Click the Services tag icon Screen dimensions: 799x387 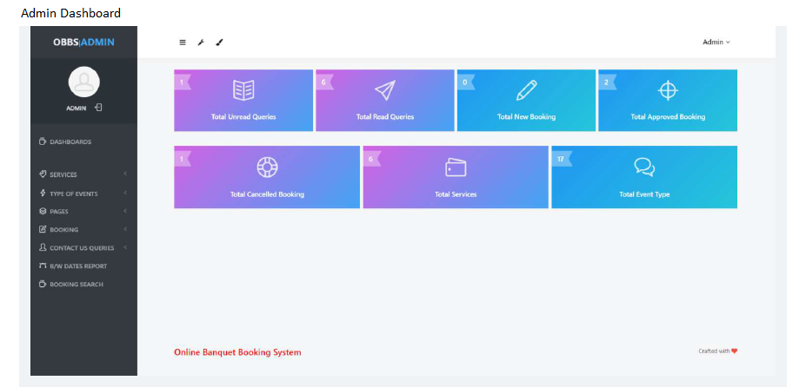point(43,174)
